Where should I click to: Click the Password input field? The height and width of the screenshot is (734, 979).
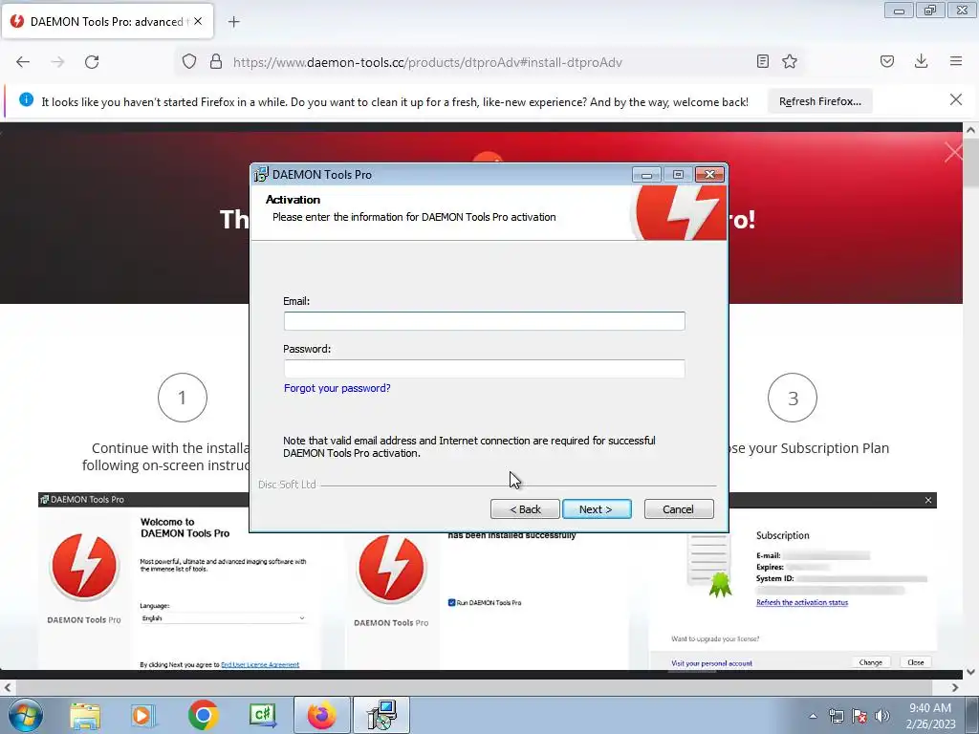click(x=484, y=368)
